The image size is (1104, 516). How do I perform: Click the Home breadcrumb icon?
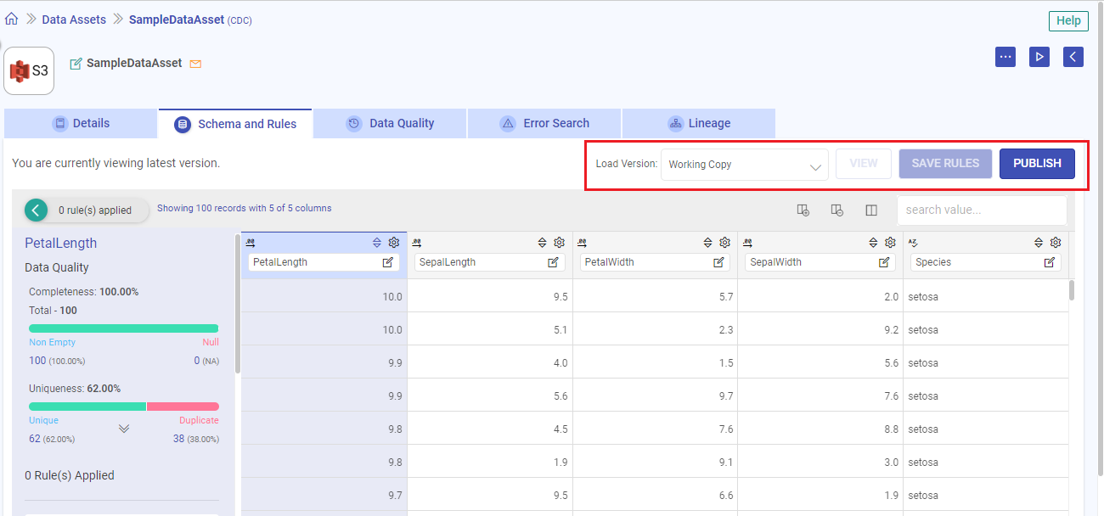click(11, 18)
